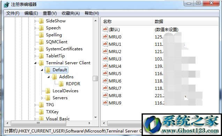Open the 编辑(E) menu
Viewport: 222px width, 136px height.
pos(31,13)
